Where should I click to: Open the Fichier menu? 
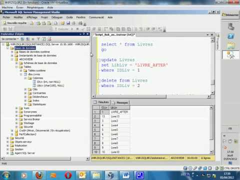(x=6, y=17)
